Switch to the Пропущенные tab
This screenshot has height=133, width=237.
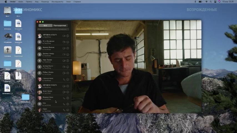click(x=60, y=25)
